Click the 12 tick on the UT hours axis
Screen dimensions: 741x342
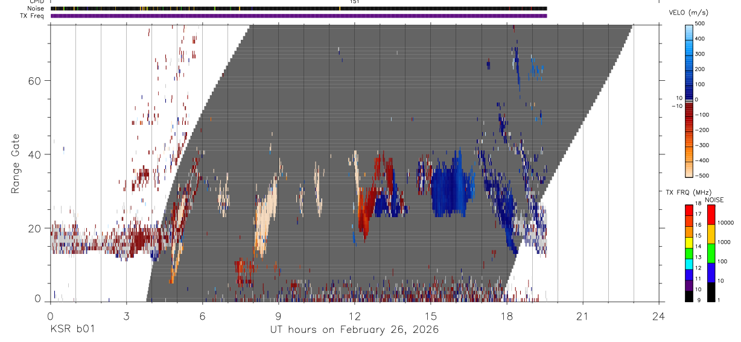pos(355,315)
